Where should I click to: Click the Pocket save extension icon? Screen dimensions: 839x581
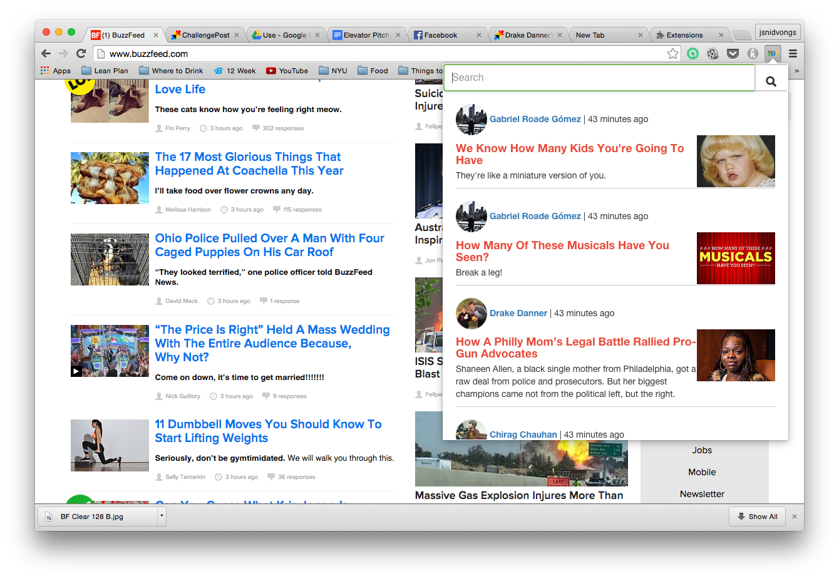point(733,54)
